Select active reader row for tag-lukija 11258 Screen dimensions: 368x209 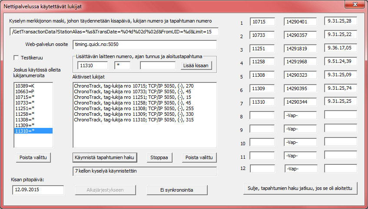(134, 103)
